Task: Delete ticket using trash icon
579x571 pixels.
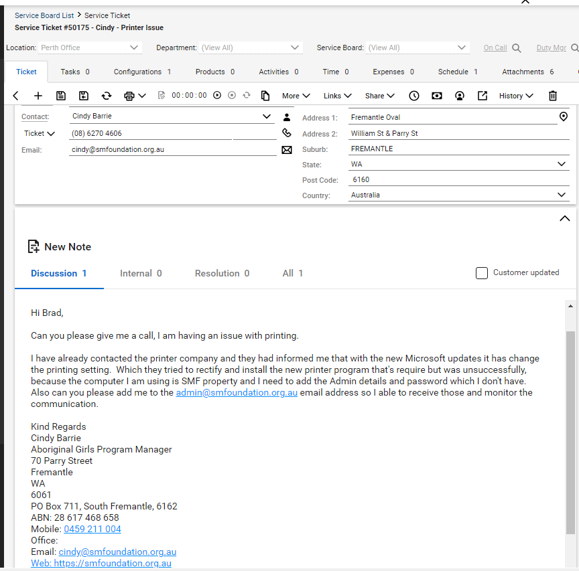Action: (x=553, y=96)
